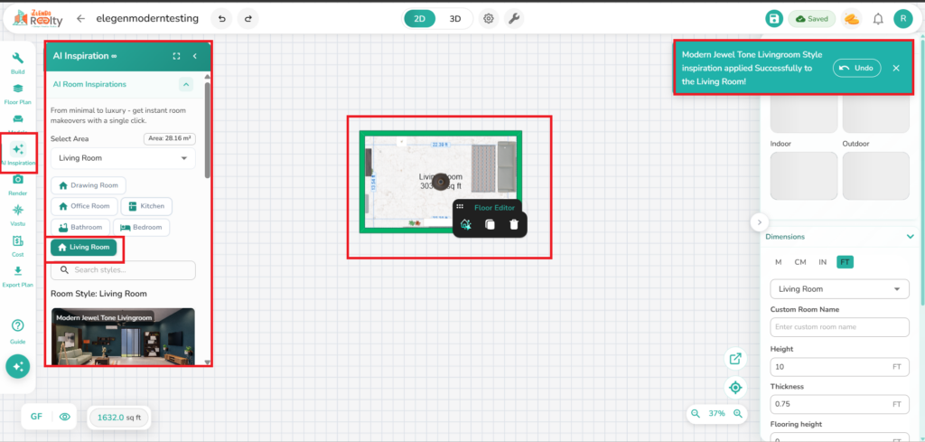Toggle ground floor visibility eye icon
925x442 pixels.
click(64, 417)
